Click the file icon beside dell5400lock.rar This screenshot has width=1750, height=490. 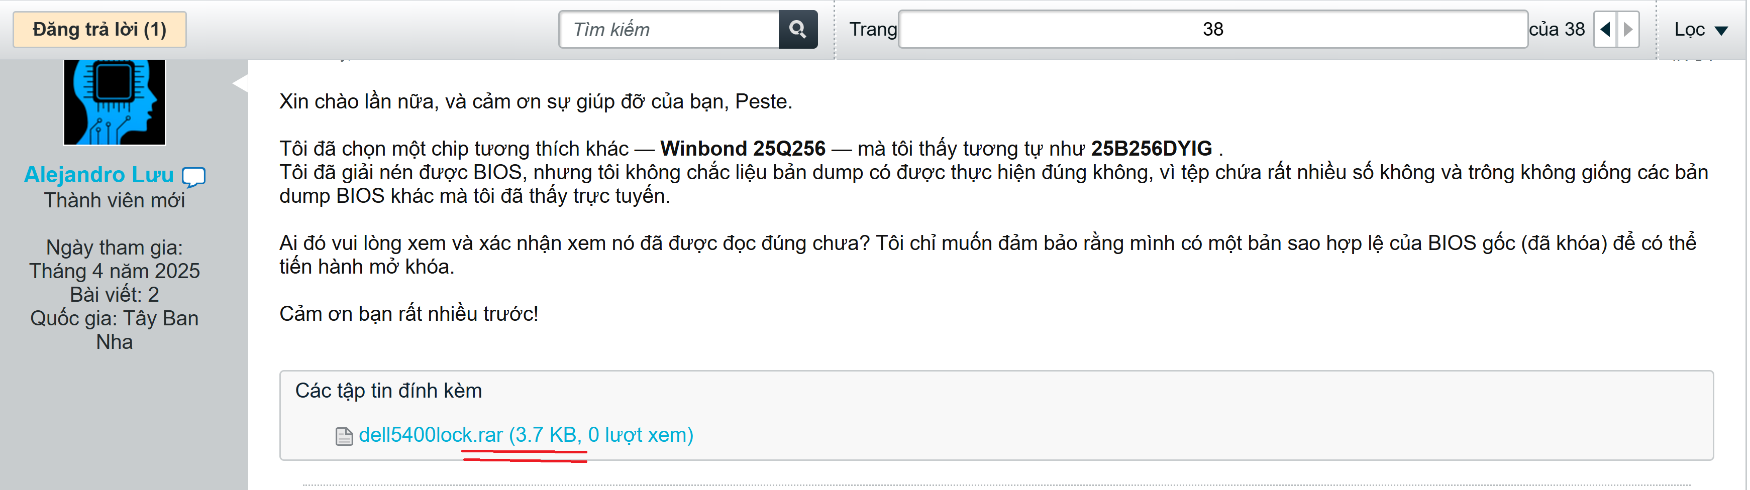coord(345,436)
